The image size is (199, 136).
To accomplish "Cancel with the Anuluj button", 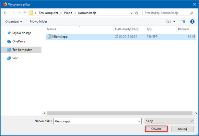I will [182, 129].
